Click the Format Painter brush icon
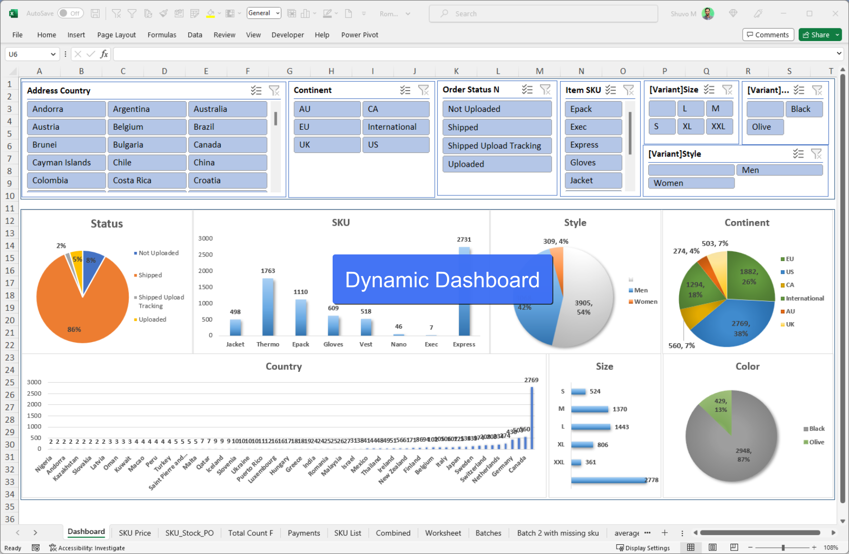This screenshot has height=554, width=849. point(163,14)
